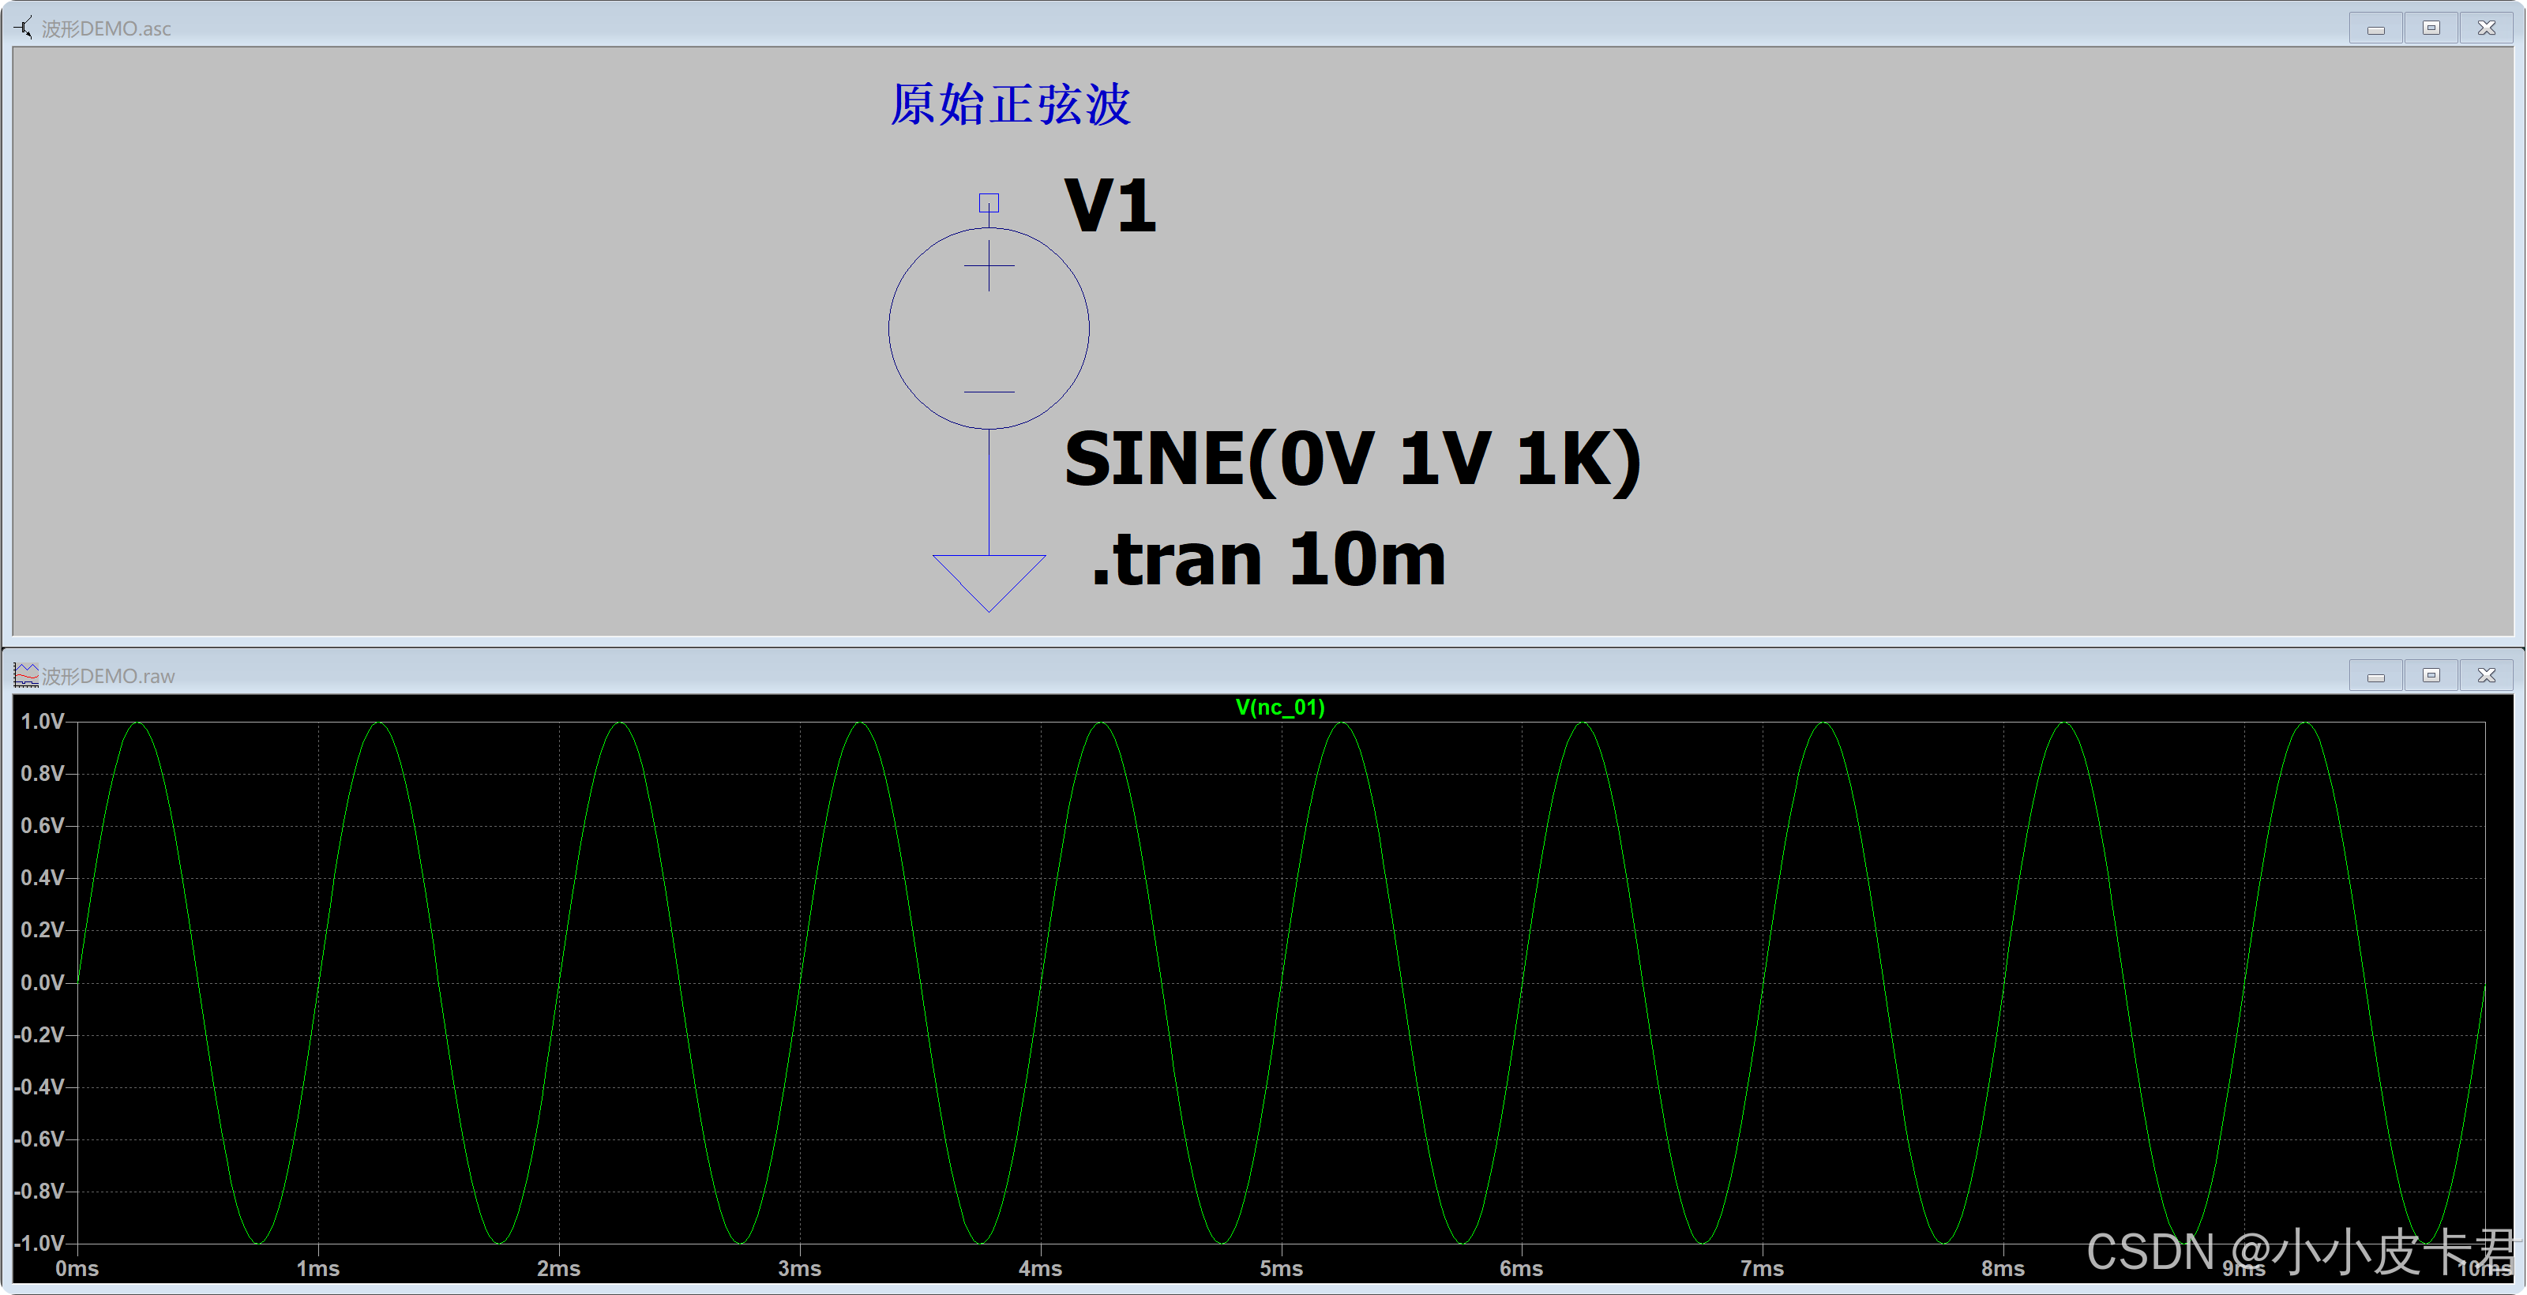Click the SINE(0V 1V 1K) source value

coord(1352,459)
